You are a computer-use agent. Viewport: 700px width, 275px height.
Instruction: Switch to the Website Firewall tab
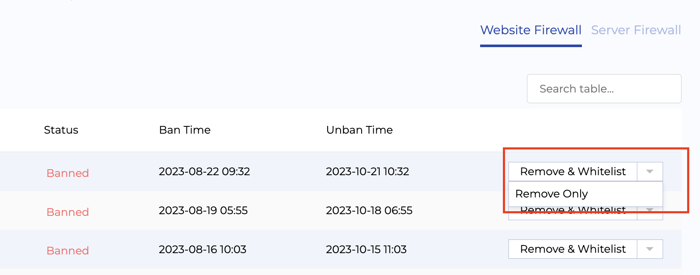coord(530,30)
